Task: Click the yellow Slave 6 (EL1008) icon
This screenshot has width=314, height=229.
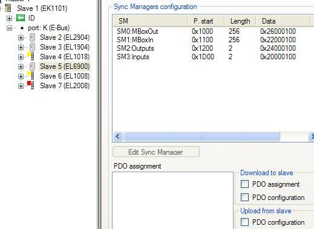Action: pos(31,76)
